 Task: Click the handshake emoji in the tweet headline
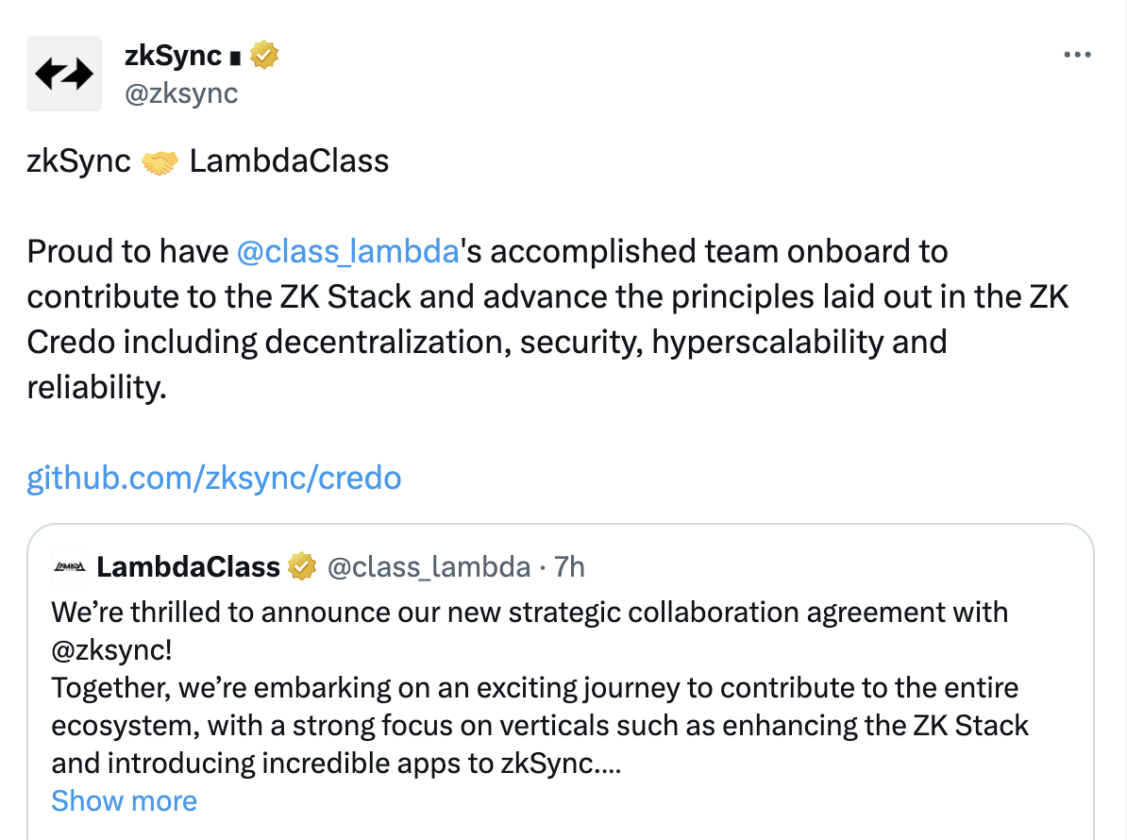pyautogui.click(x=160, y=162)
